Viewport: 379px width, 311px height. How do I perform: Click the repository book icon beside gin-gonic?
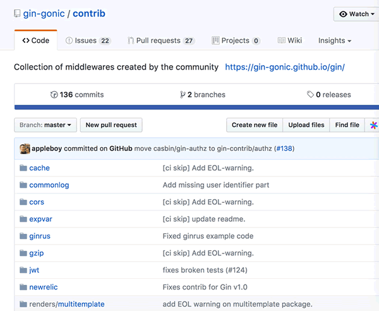click(17, 14)
